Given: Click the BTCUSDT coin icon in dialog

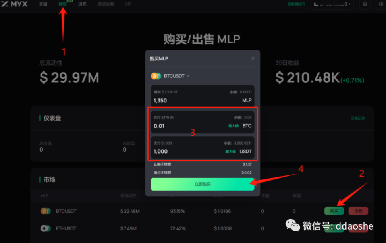Looking at the screenshot, I should point(156,76).
